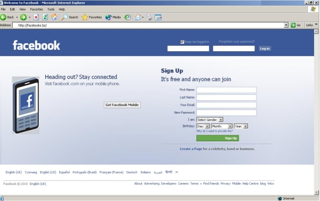Open the address bar dropdown arrow
This screenshot has height=201, width=320.
(x=286, y=25)
